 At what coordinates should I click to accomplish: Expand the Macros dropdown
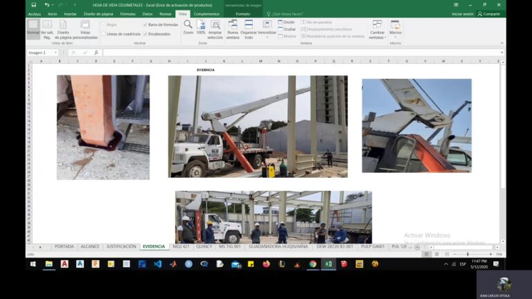396,28
